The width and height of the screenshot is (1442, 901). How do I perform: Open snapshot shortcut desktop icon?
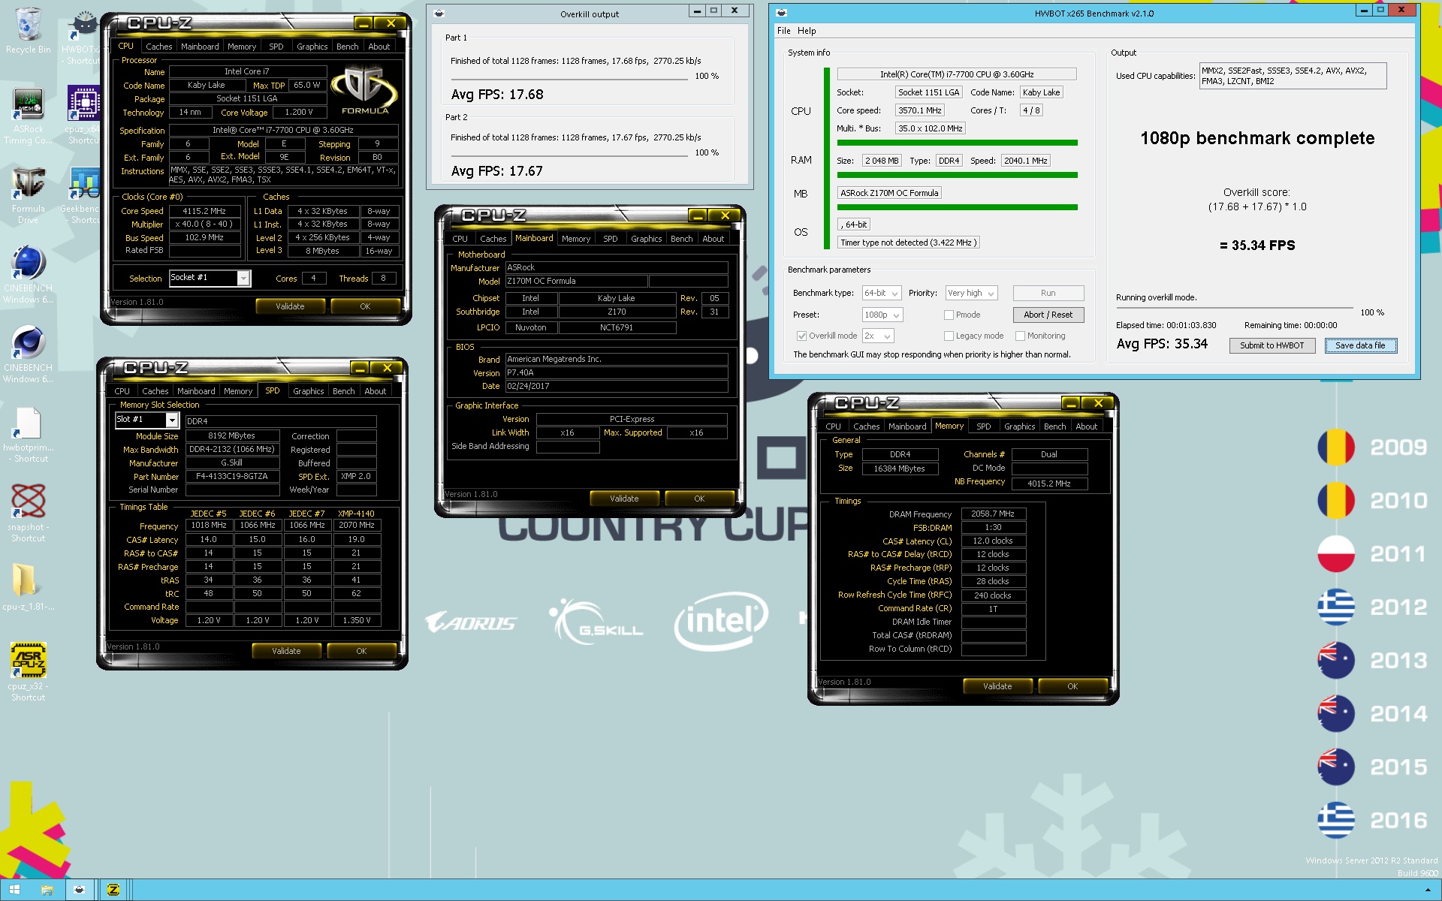click(28, 514)
